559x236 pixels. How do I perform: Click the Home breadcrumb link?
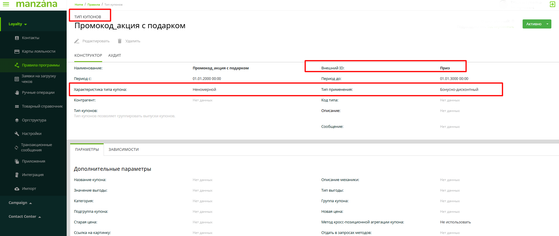tap(79, 5)
